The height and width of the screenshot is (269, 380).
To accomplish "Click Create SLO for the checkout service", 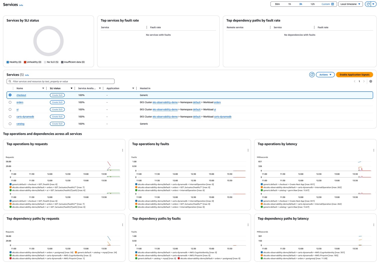I will (x=57, y=95).
